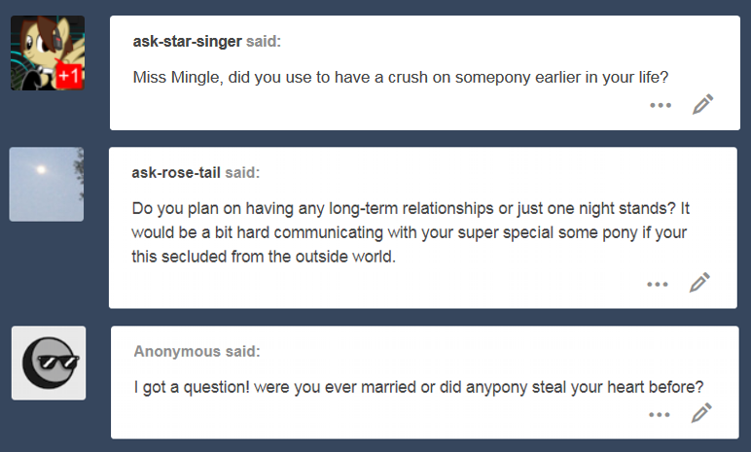Click the 'said:' label after ask-rose-tail

[x=242, y=173]
